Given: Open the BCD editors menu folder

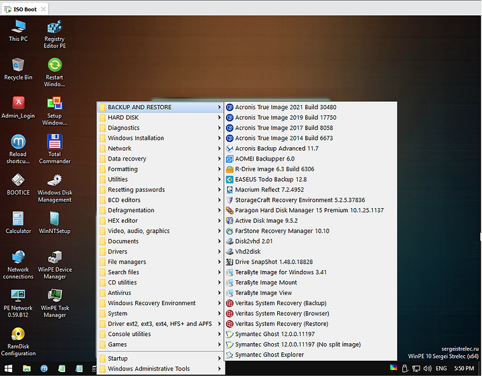Looking at the screenshot, I should [x=160, y=200].
